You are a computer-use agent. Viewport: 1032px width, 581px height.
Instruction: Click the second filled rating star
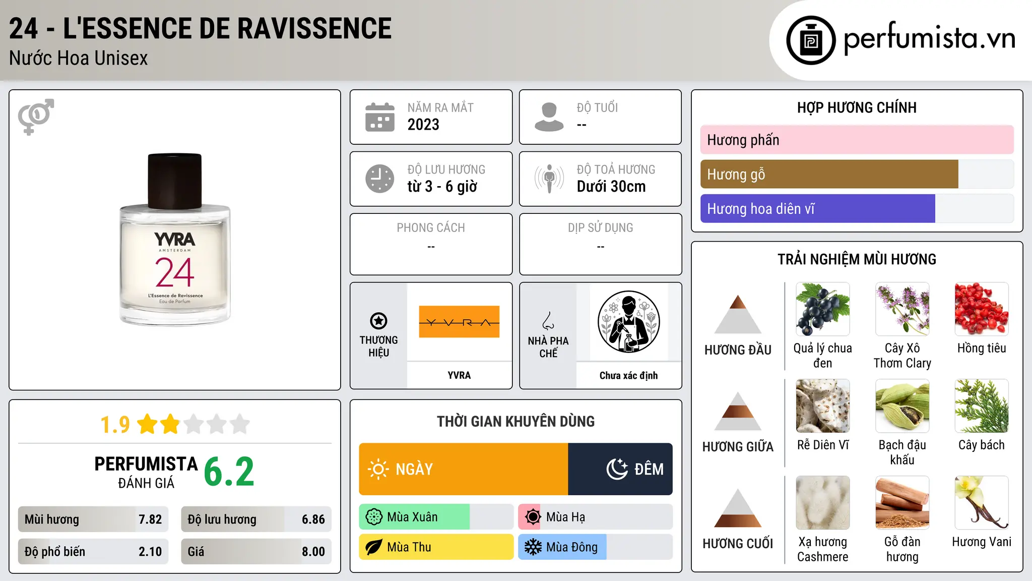point(170,424)
